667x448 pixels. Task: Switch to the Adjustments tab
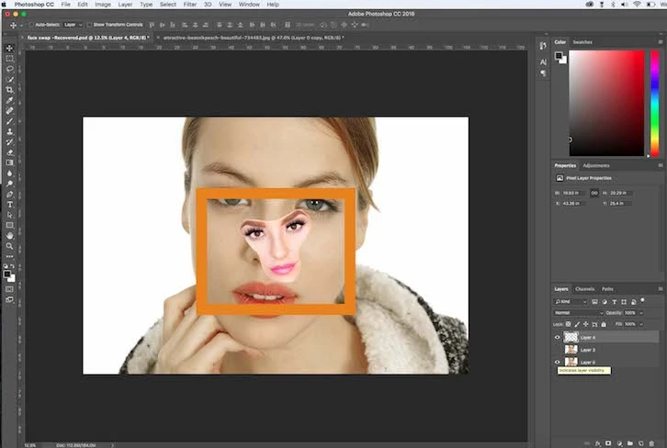pyautogui.click(x=596, y=165)
